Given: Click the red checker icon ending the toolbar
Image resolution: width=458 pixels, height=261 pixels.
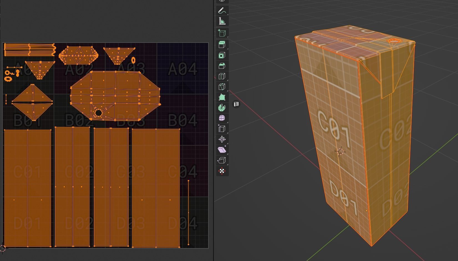Looking at the screenshot, I should pyautogui.click(x=222, y=171).
